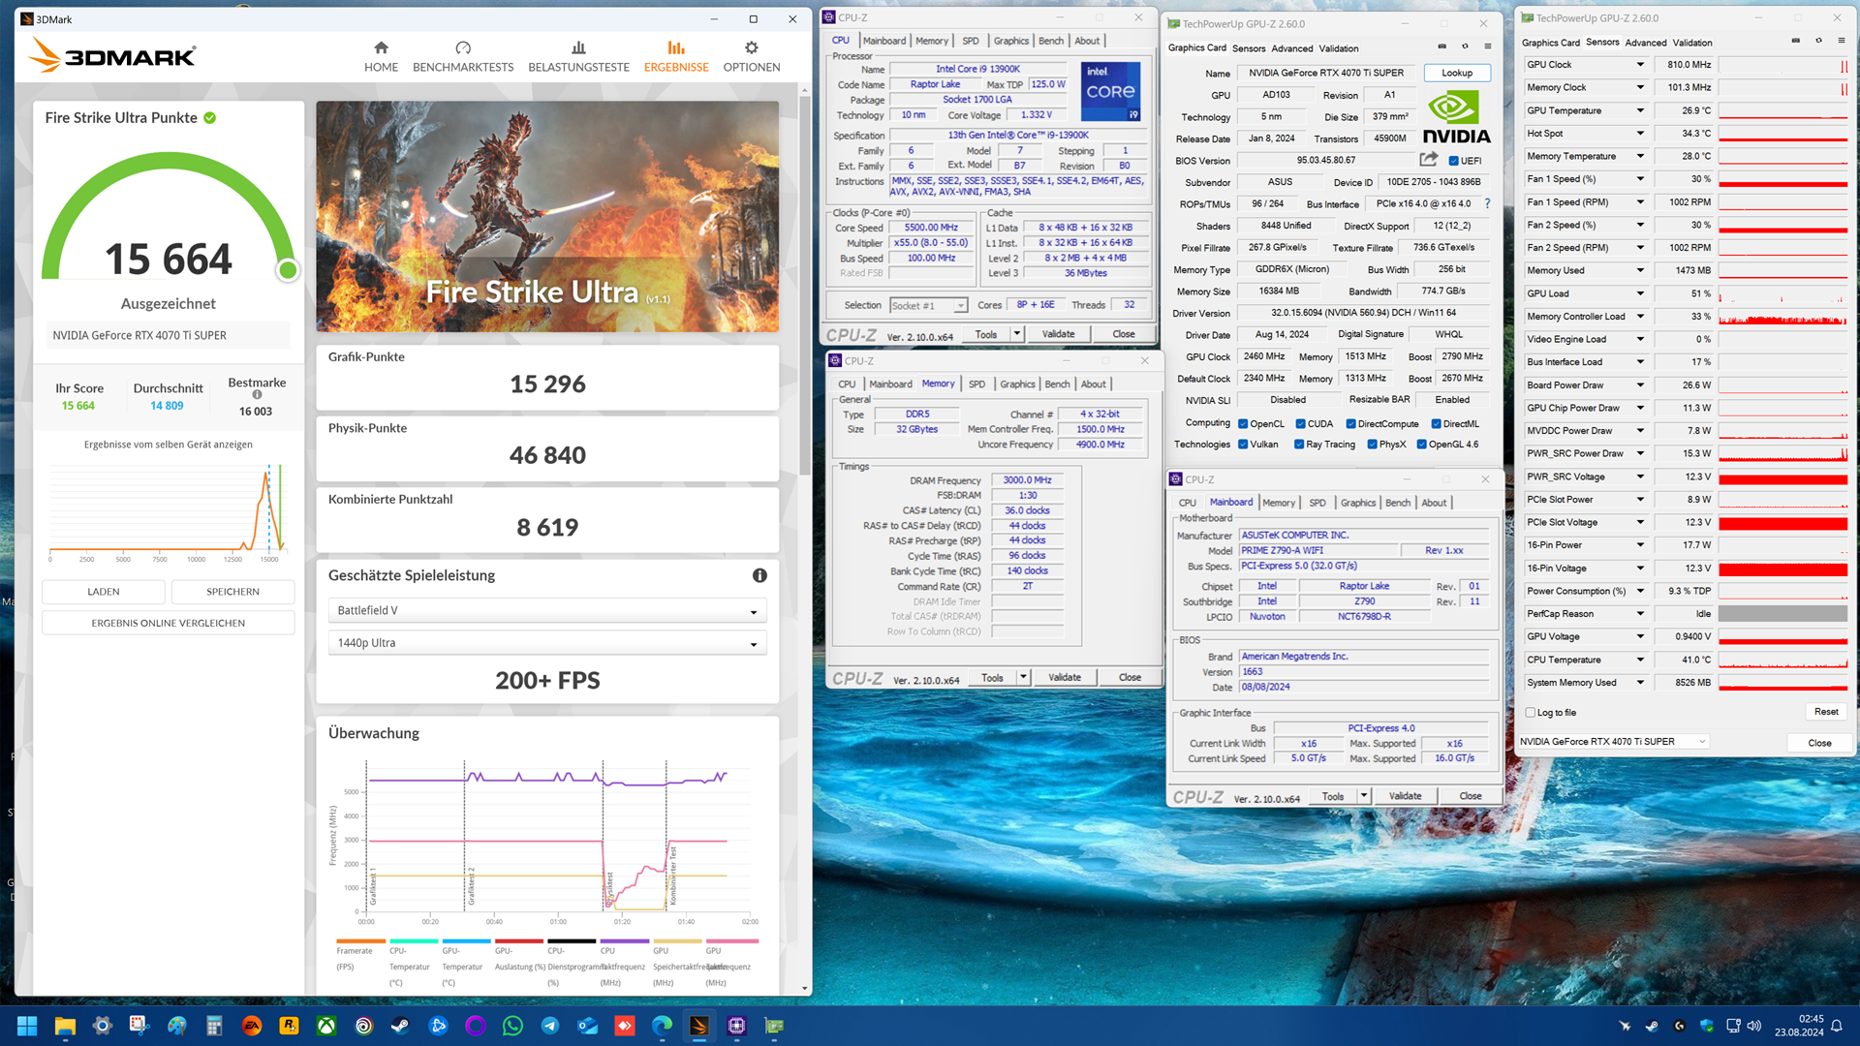Open the Microsoft Edge taskbar icon

pyautogui.click(x=662, y=1026)
